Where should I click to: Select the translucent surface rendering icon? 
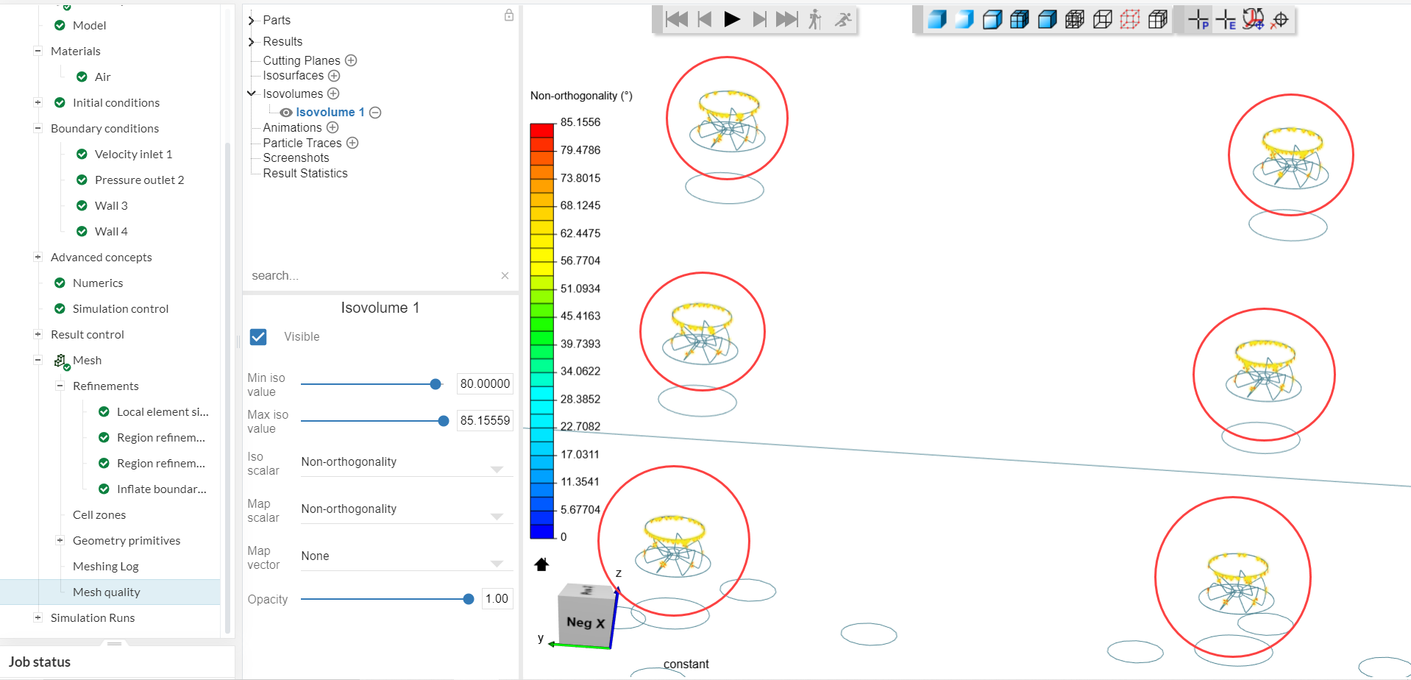[x=964, y=19]
